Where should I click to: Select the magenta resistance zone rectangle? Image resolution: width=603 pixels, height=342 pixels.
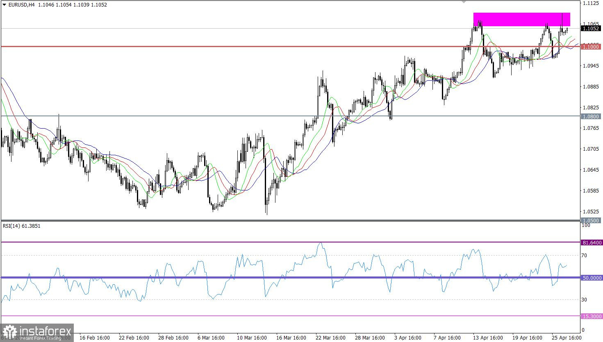coord(521,19)
